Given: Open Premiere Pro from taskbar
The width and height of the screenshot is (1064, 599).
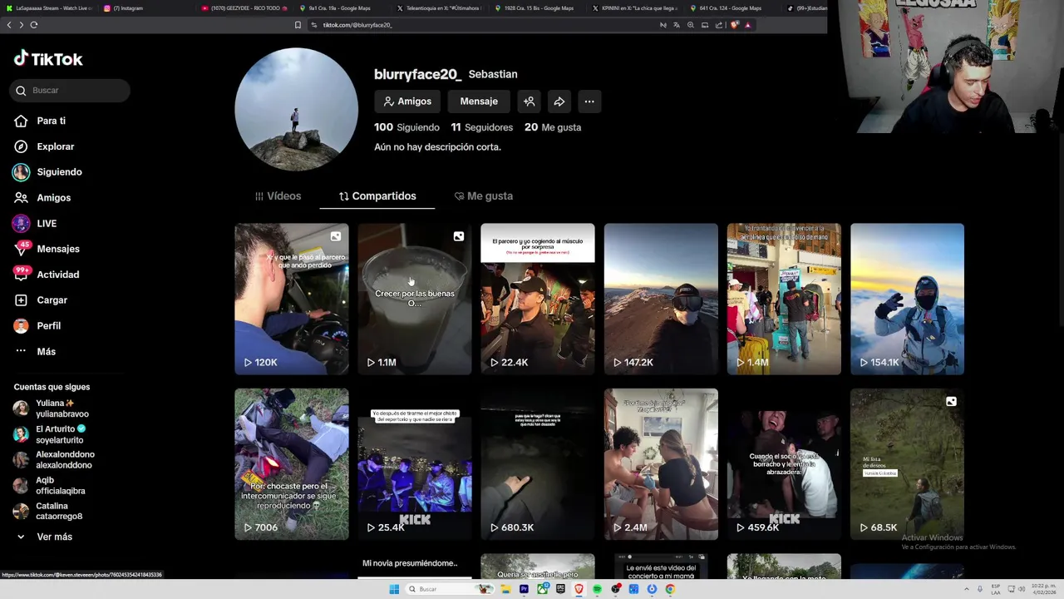Looking at the screenshot, I should [524, 589].
